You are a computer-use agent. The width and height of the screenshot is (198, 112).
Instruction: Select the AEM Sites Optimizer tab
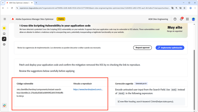(x=19, y=3)
